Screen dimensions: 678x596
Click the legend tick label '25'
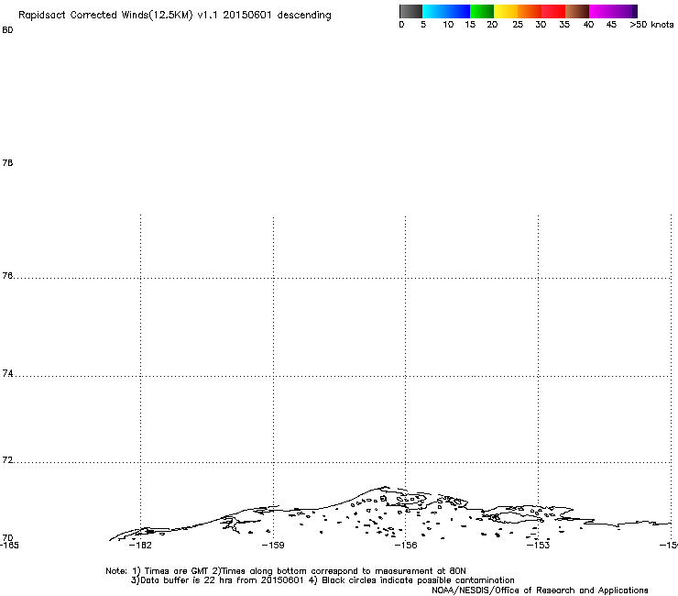[518, 25]
